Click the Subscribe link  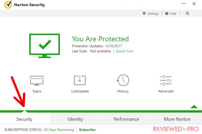point(87,130)
